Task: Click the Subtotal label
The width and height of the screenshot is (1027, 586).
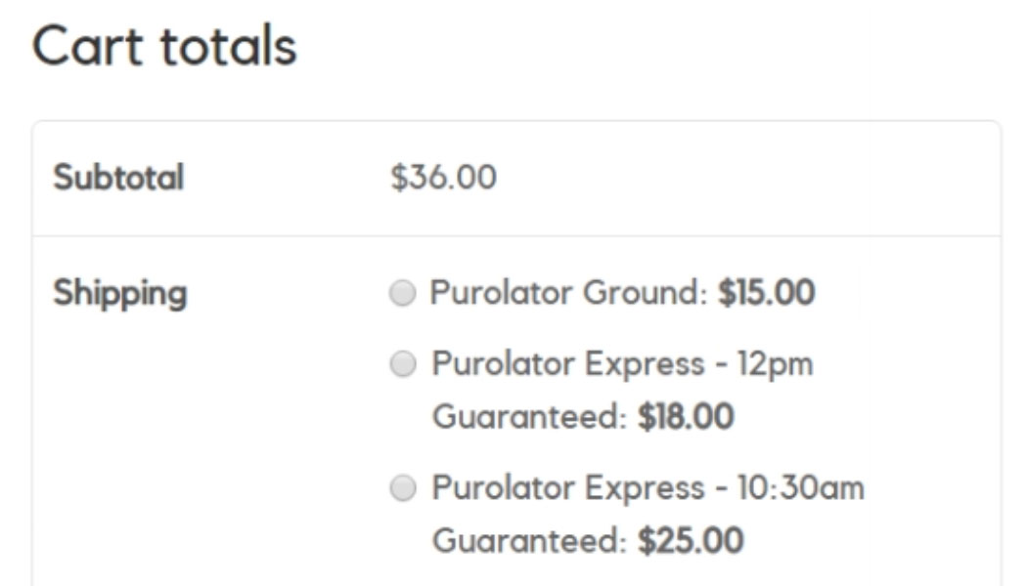Action: click(119, 177)
